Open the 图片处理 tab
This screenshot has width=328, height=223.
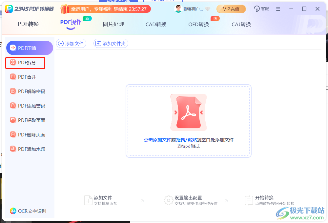pos(113,24)
